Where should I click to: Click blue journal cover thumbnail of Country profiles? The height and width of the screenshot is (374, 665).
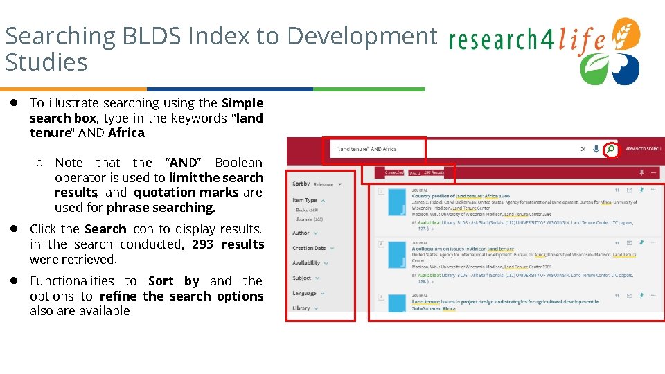397,203
